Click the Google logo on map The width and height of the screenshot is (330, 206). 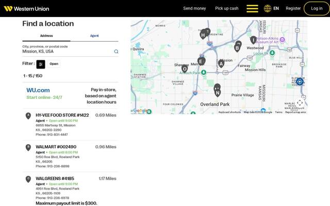[x=140, y=111]
